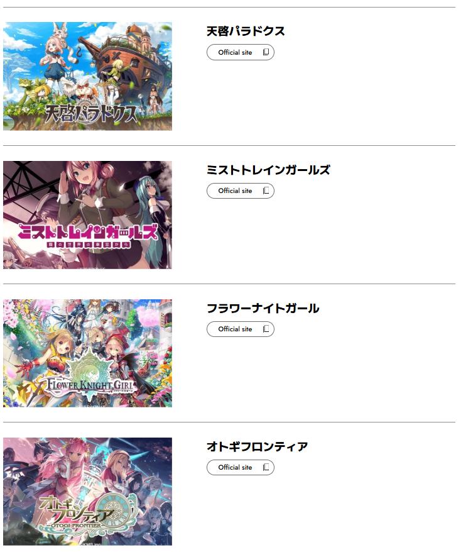Click the 天啓パラドクス logo text inside banner

click(90, 113)
